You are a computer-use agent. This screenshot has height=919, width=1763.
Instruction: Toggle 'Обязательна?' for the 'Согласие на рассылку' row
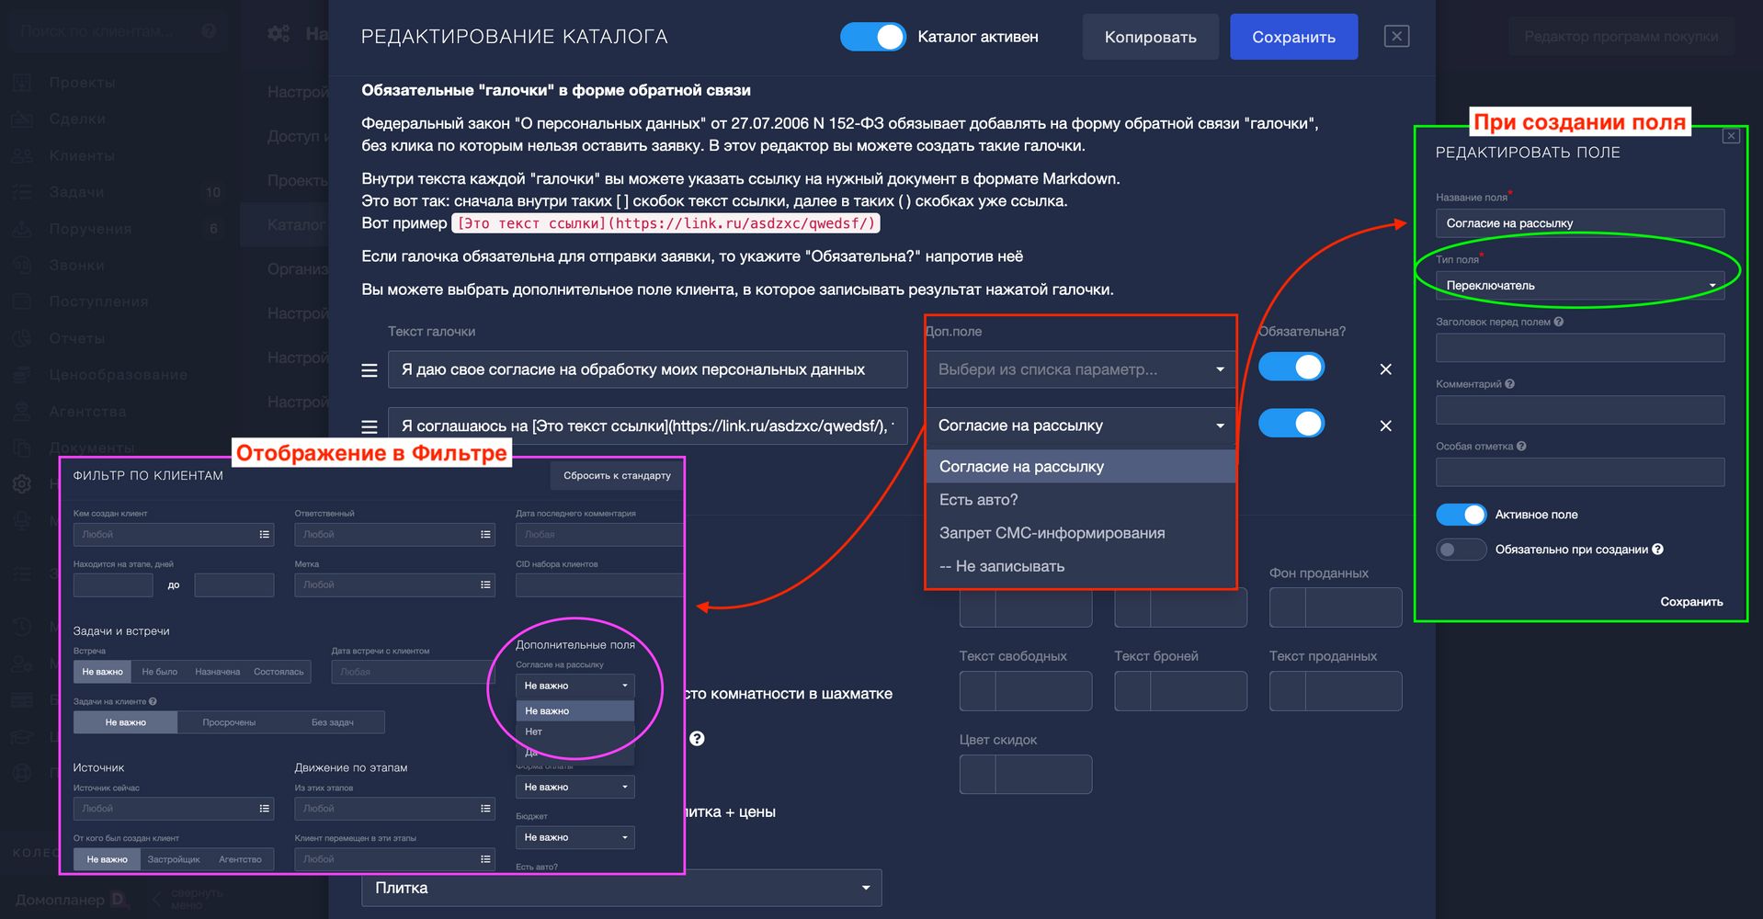[1291, 424]
